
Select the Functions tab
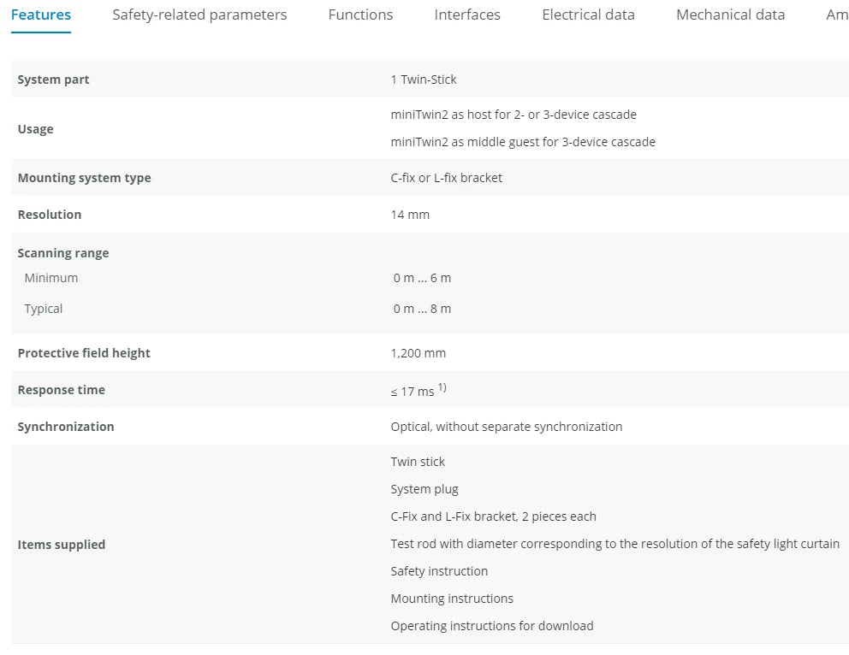tap(360, 15)
